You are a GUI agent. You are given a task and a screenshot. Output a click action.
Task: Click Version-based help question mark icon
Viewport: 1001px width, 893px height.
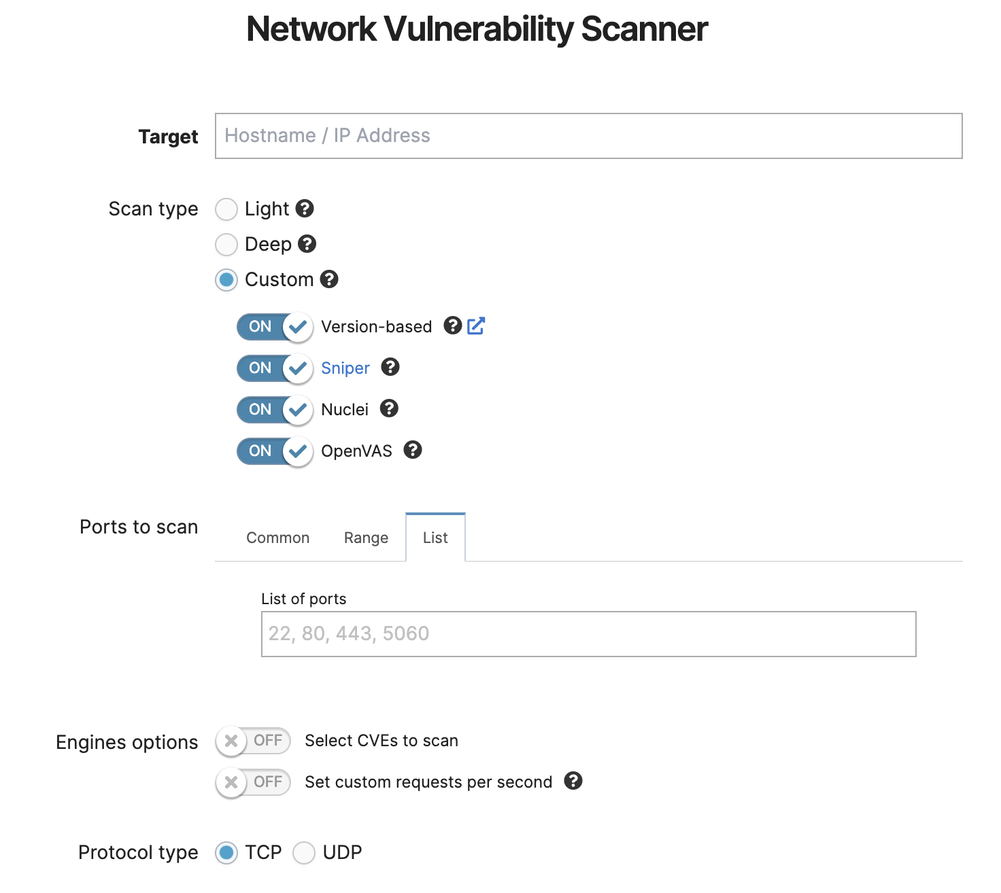(453, 326)
